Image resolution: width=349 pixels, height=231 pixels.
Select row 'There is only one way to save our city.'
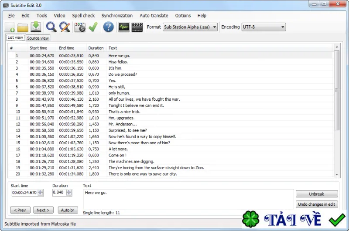tap(170, 174)
